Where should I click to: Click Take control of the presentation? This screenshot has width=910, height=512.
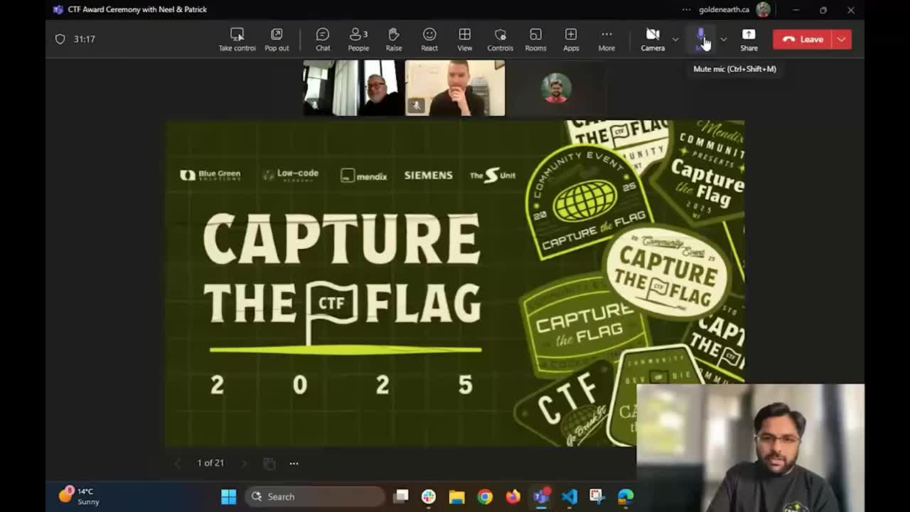[x=237, y=39]
